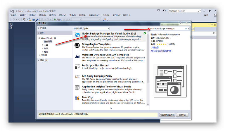Open the 排序依据 sort combo box
The height and width of the screenshot is (131, 225).
click(x=96, y=29)
